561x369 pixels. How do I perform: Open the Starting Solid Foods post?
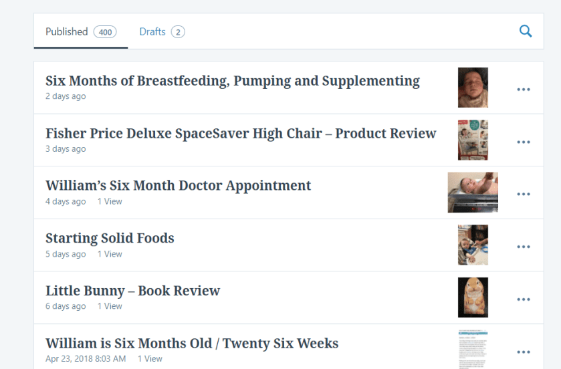[x=110, y=238]
